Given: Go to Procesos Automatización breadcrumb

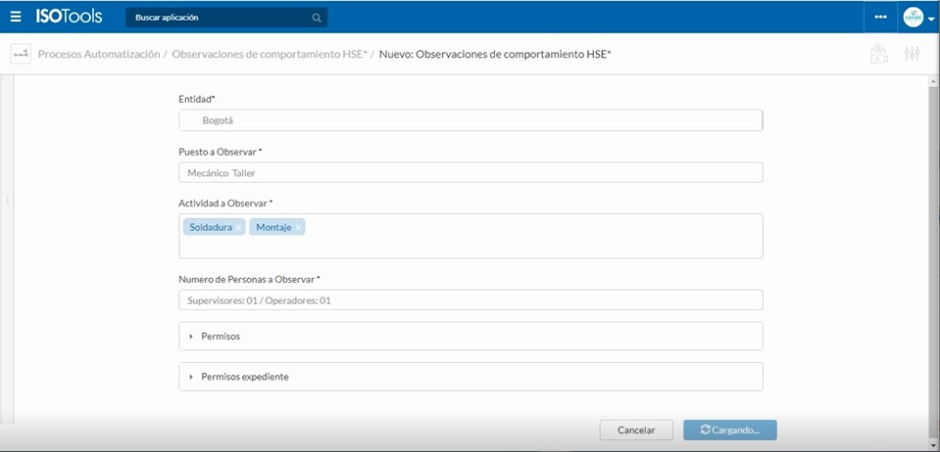Looking at the screenshot, I should (98, 55).
